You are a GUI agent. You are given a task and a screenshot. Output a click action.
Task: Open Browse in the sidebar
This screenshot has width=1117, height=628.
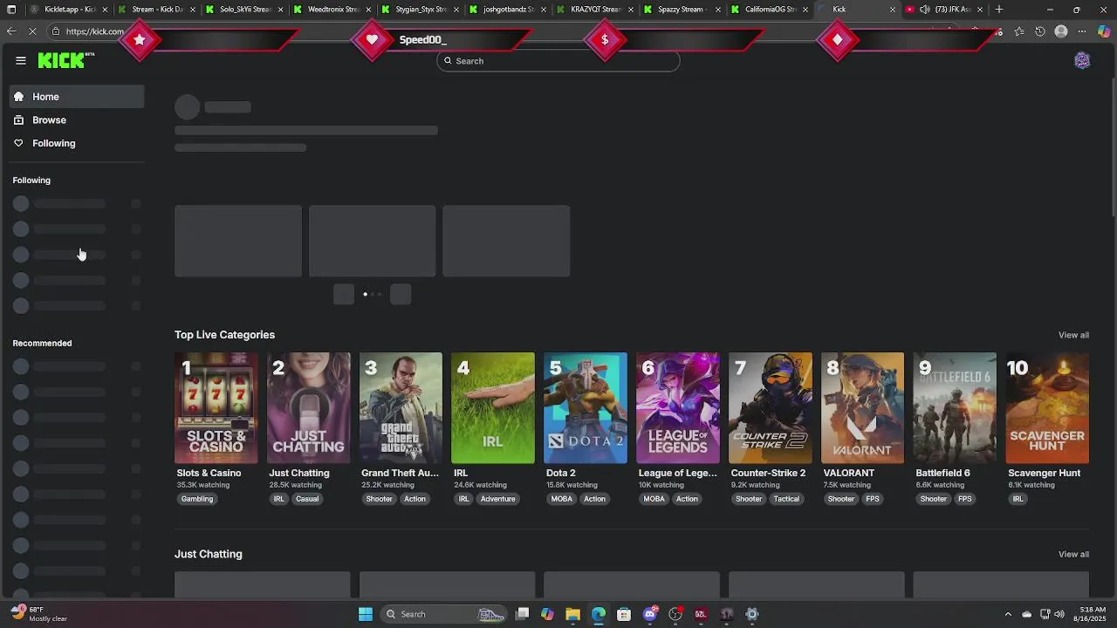77,120
